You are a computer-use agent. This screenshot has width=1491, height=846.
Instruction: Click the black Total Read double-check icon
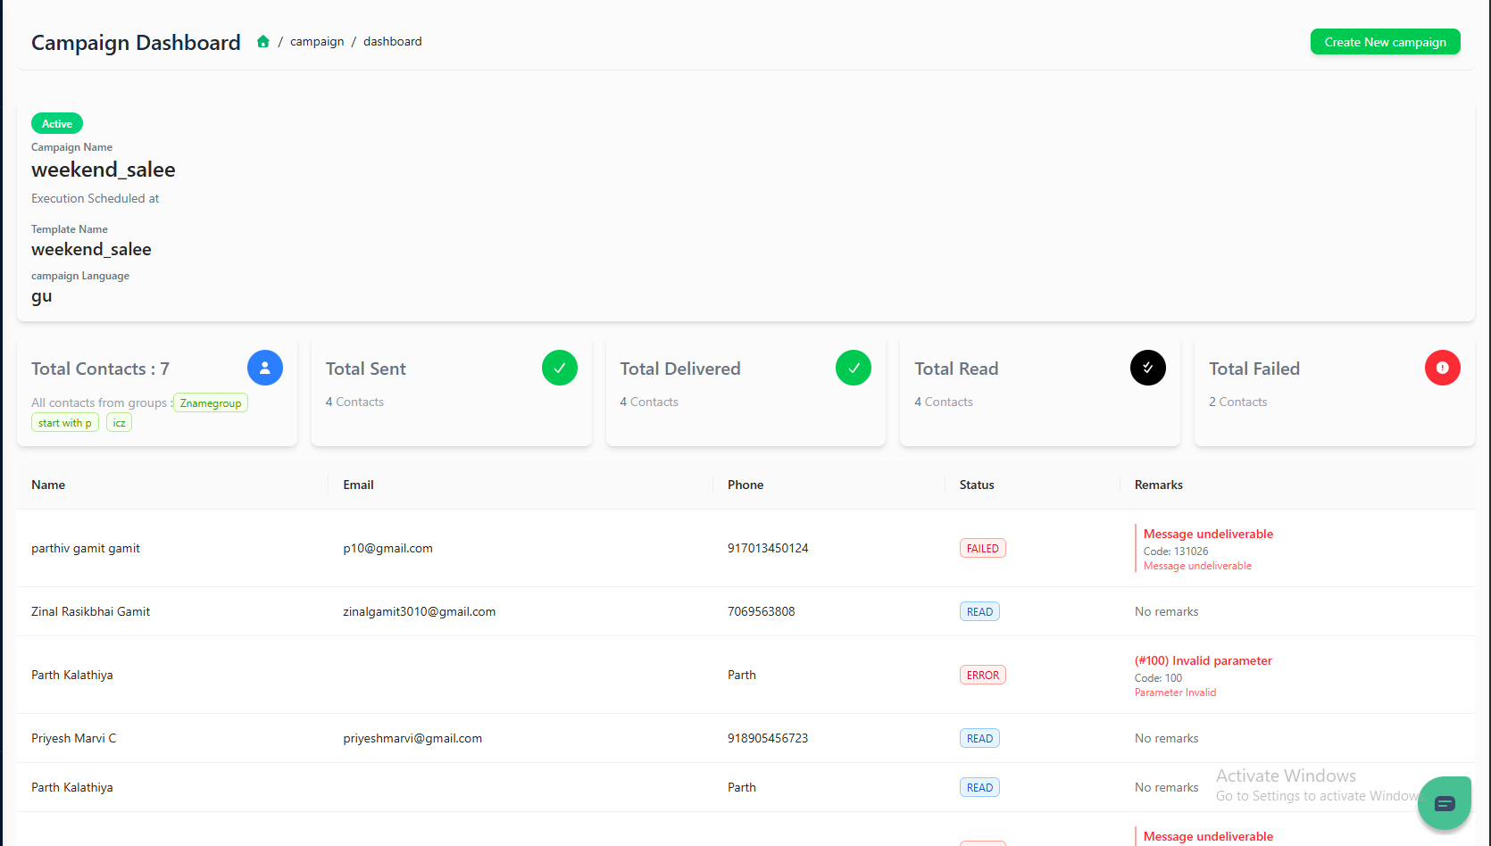pos(1147,368)
